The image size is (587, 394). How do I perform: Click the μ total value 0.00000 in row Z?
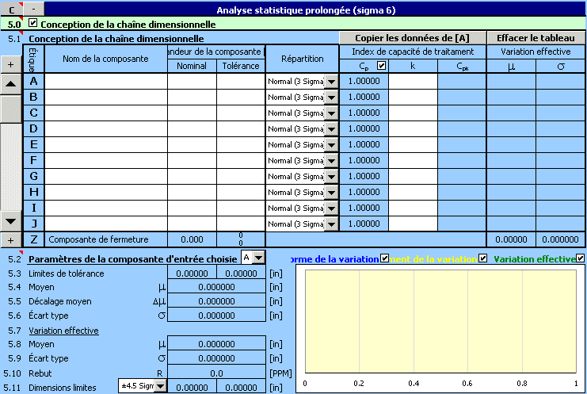click(x=511, y=239)
